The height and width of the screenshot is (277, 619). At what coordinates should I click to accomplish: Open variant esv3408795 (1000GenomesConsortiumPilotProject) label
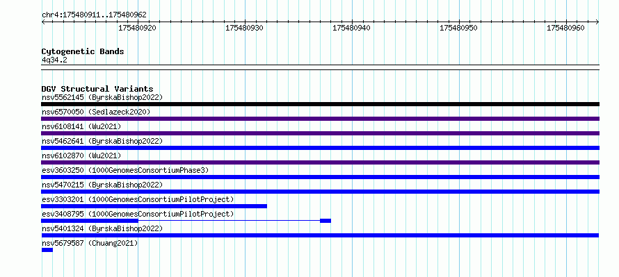[138, 214]
